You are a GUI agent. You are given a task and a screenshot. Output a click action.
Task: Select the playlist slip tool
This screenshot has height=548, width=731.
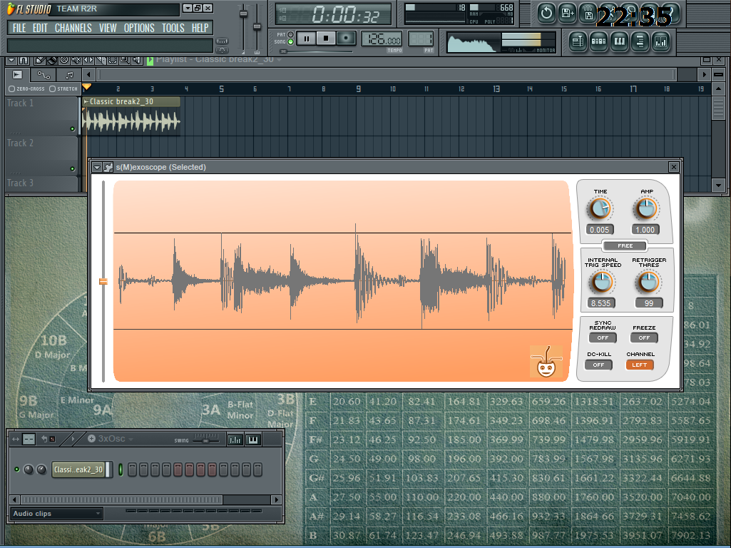(88, 60)
